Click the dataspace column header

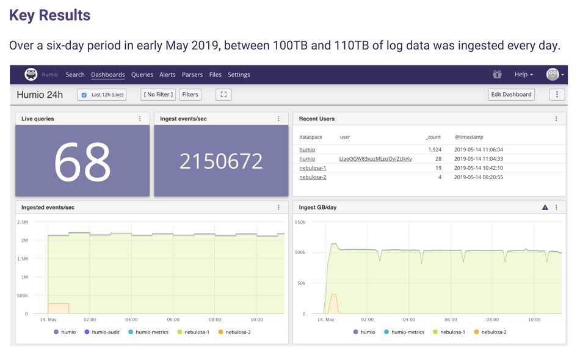pyautogui.click(x=311, y=137)
